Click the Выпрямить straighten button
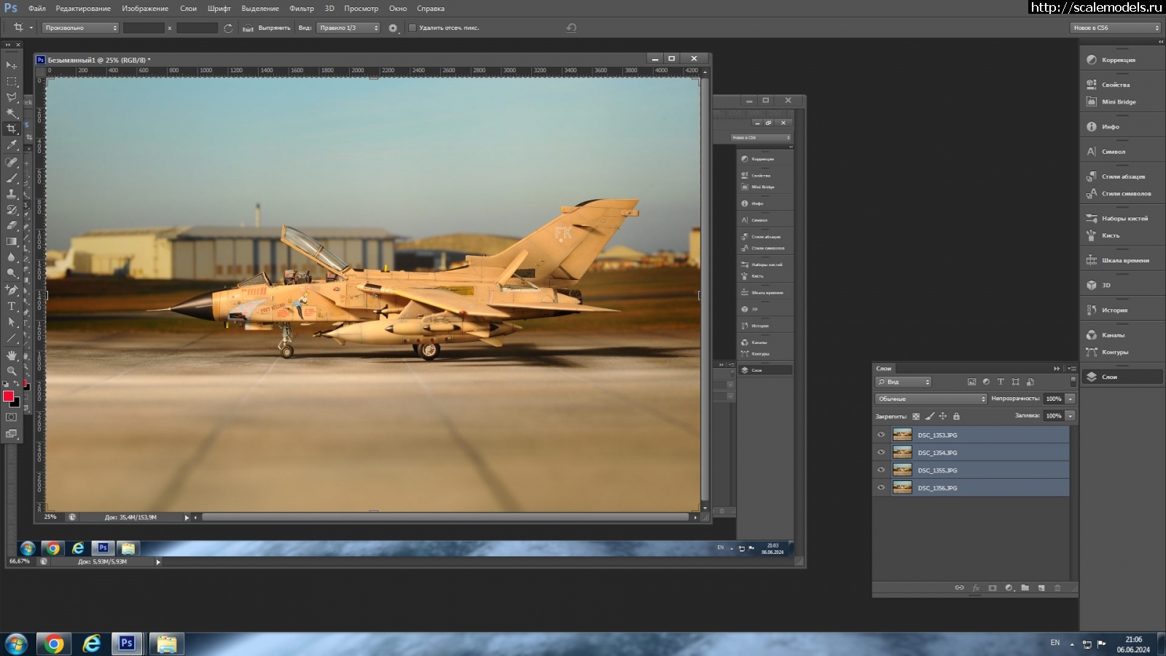 click(x=267, y=28)
